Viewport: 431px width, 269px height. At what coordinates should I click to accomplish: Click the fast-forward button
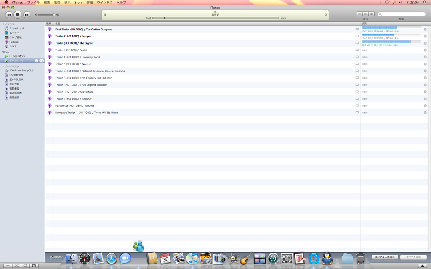pos(27,15)
